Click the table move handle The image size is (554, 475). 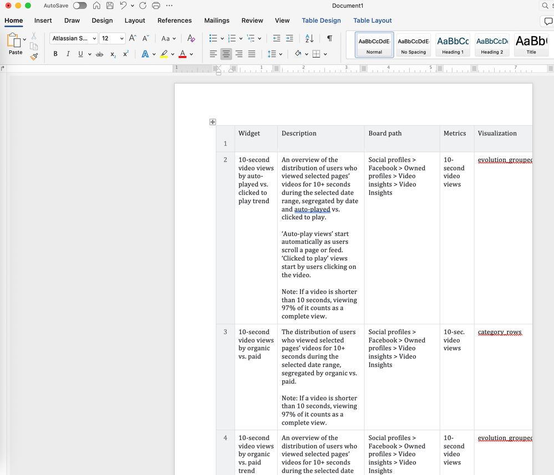[212, 122]
